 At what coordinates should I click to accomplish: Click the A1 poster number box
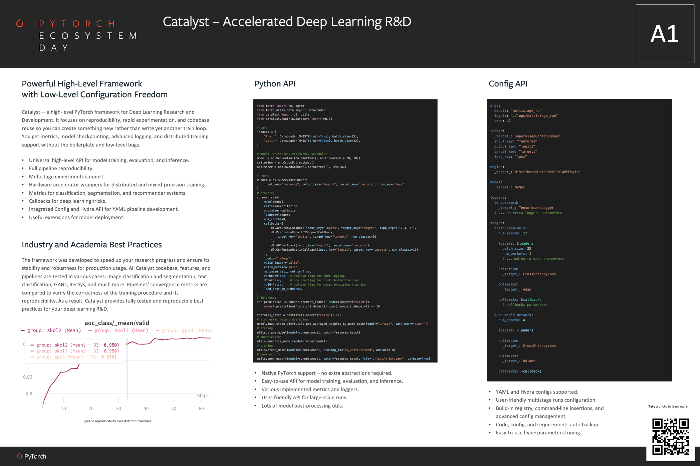point(665,34)
